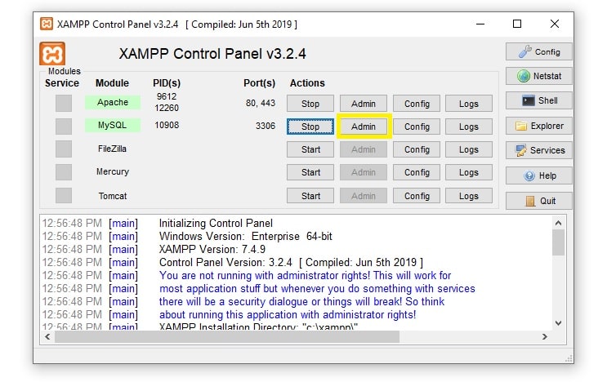The width and height of the screenshot is (607, 382).
Task: Open Netstat via the globe icon
Action: point(538,76)
